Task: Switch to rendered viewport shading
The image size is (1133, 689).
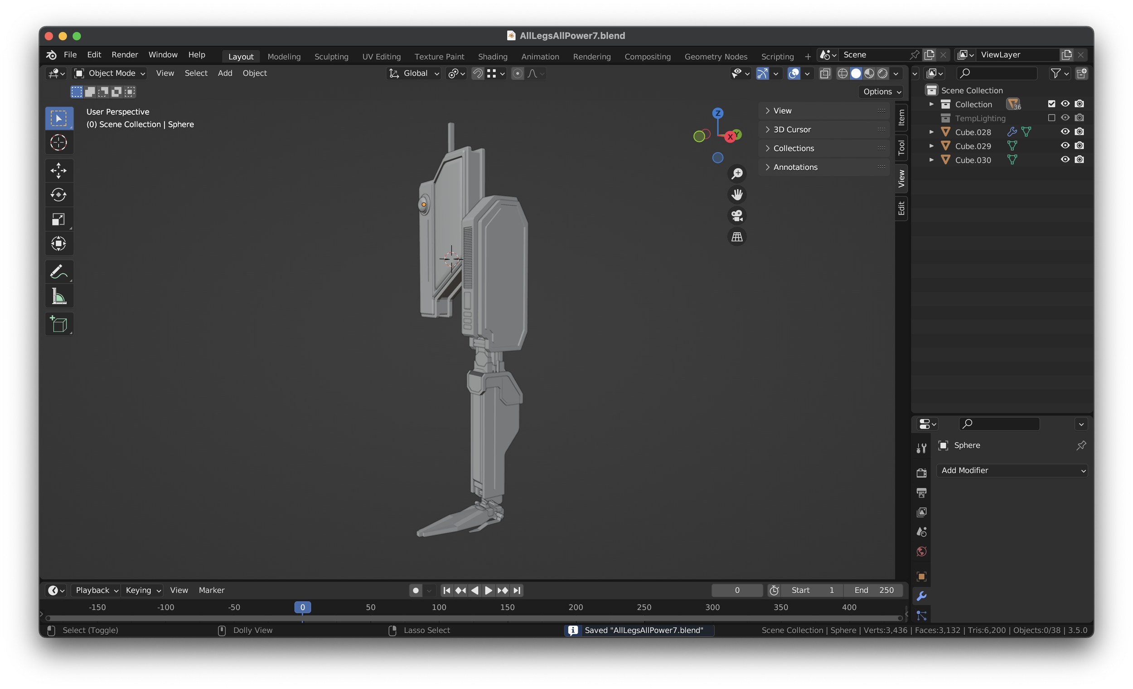Action: coord(882,73)
